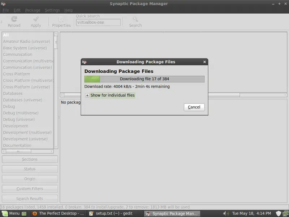Click the category list scroll-up arrow

coord(56,34)
